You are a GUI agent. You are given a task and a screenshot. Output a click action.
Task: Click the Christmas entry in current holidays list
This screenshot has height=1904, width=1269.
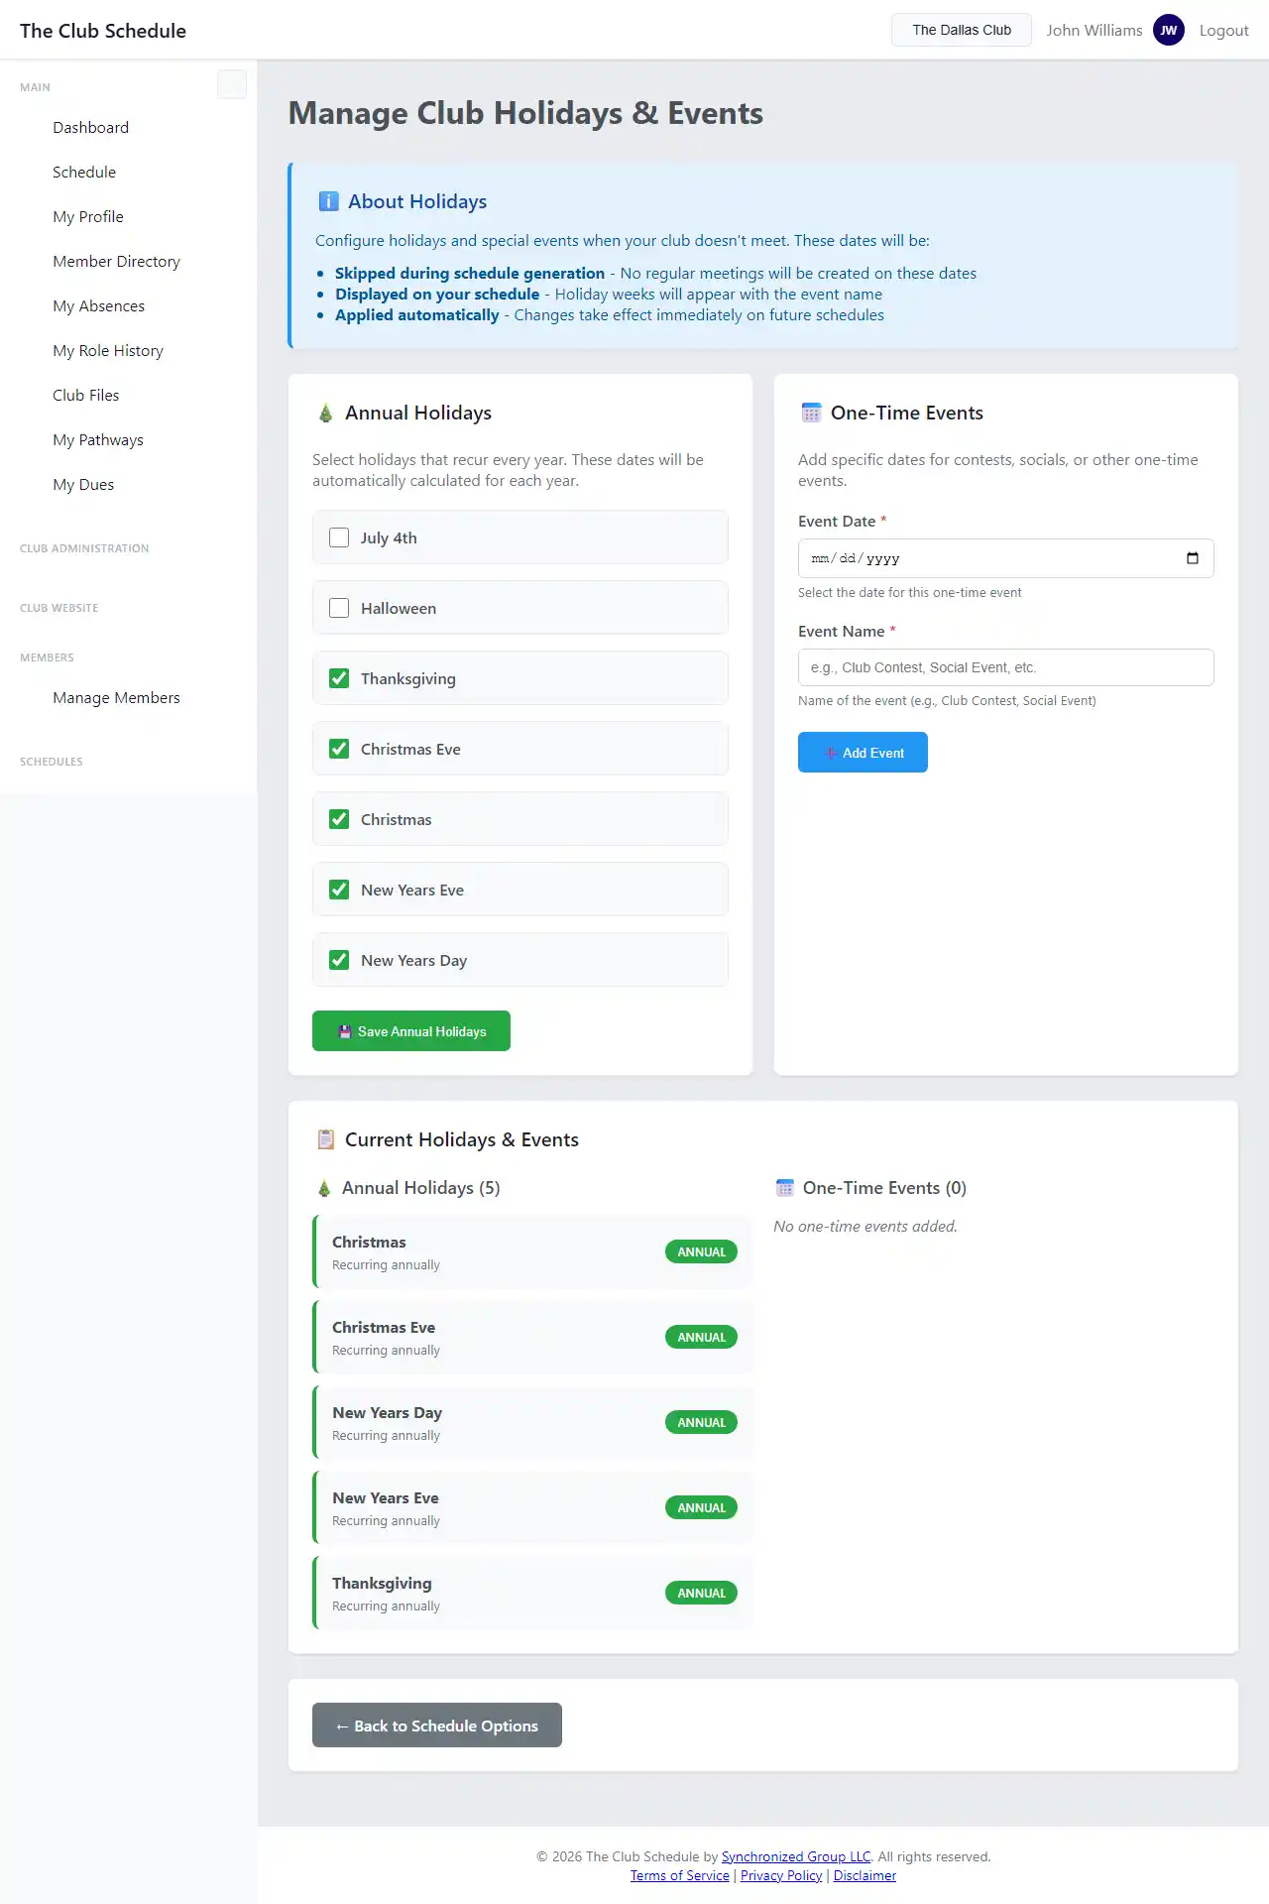(532, 1251)
